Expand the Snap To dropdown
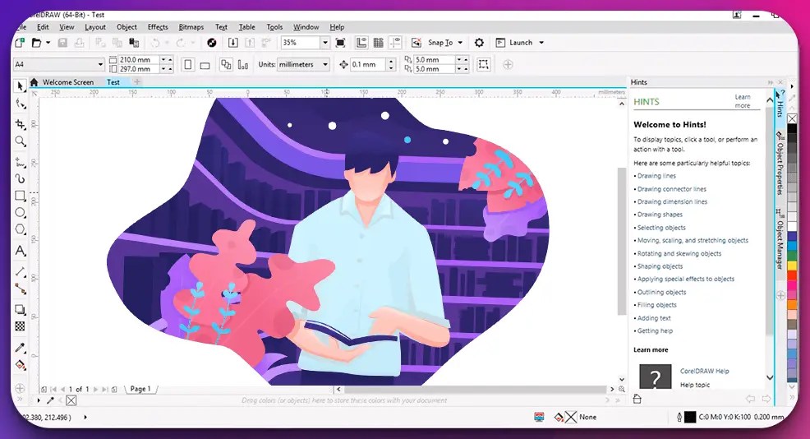Image resolution: width=810 pixels, height=439 pixels. pyautogui.click(x=460, y=43)
